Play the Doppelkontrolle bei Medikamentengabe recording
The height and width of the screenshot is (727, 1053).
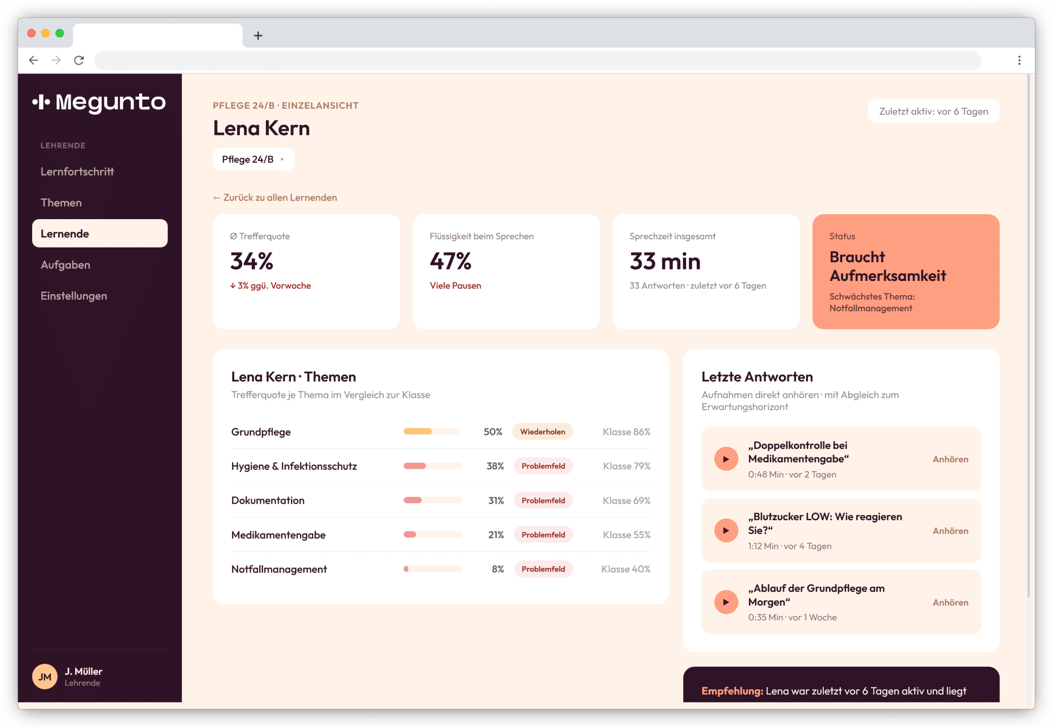726,459
